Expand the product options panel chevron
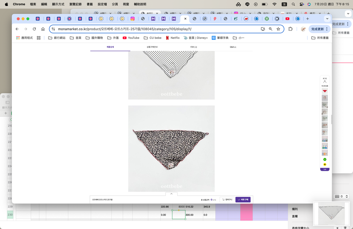This screenshot has width=353, height=229. click(x=171, y=194)
